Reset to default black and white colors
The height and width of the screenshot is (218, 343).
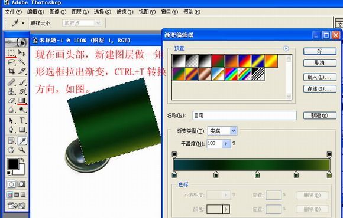(9, 173)
